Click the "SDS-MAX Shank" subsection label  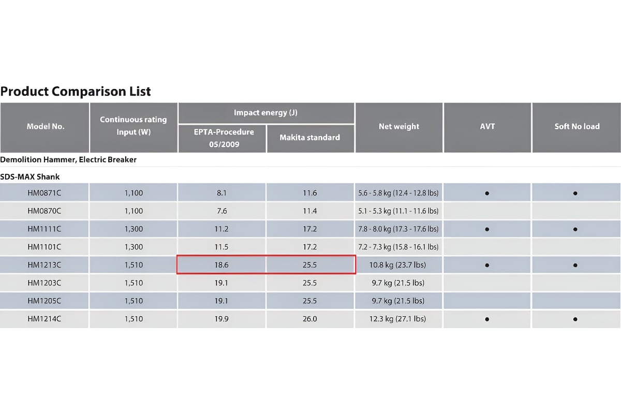pos(30,177)
